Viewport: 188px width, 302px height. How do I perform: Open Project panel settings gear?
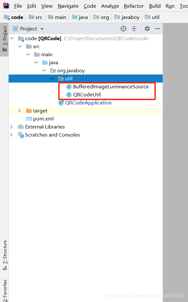[147, 29]
